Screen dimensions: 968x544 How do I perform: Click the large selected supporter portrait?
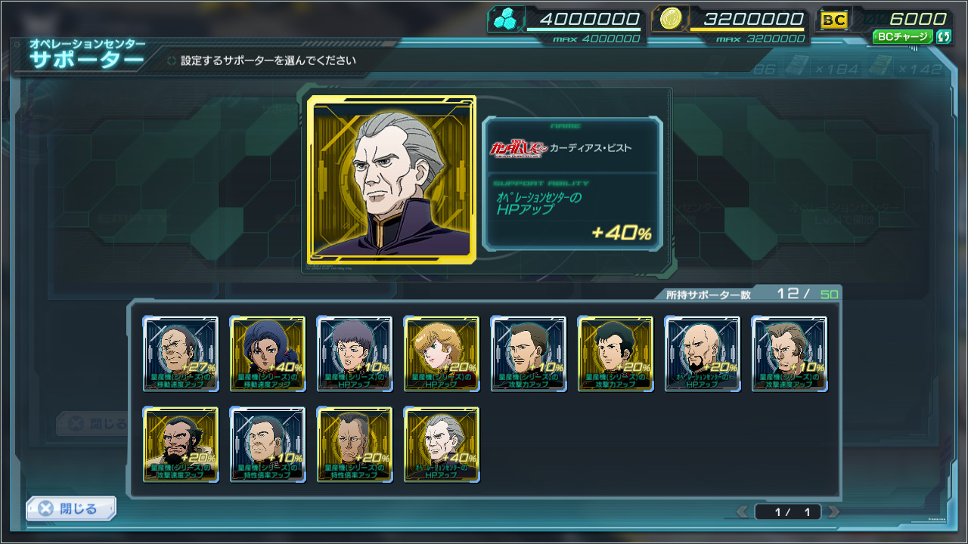pos(392,180)
